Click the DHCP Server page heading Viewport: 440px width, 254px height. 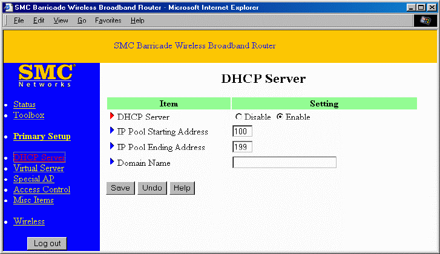tap(263, 79)
